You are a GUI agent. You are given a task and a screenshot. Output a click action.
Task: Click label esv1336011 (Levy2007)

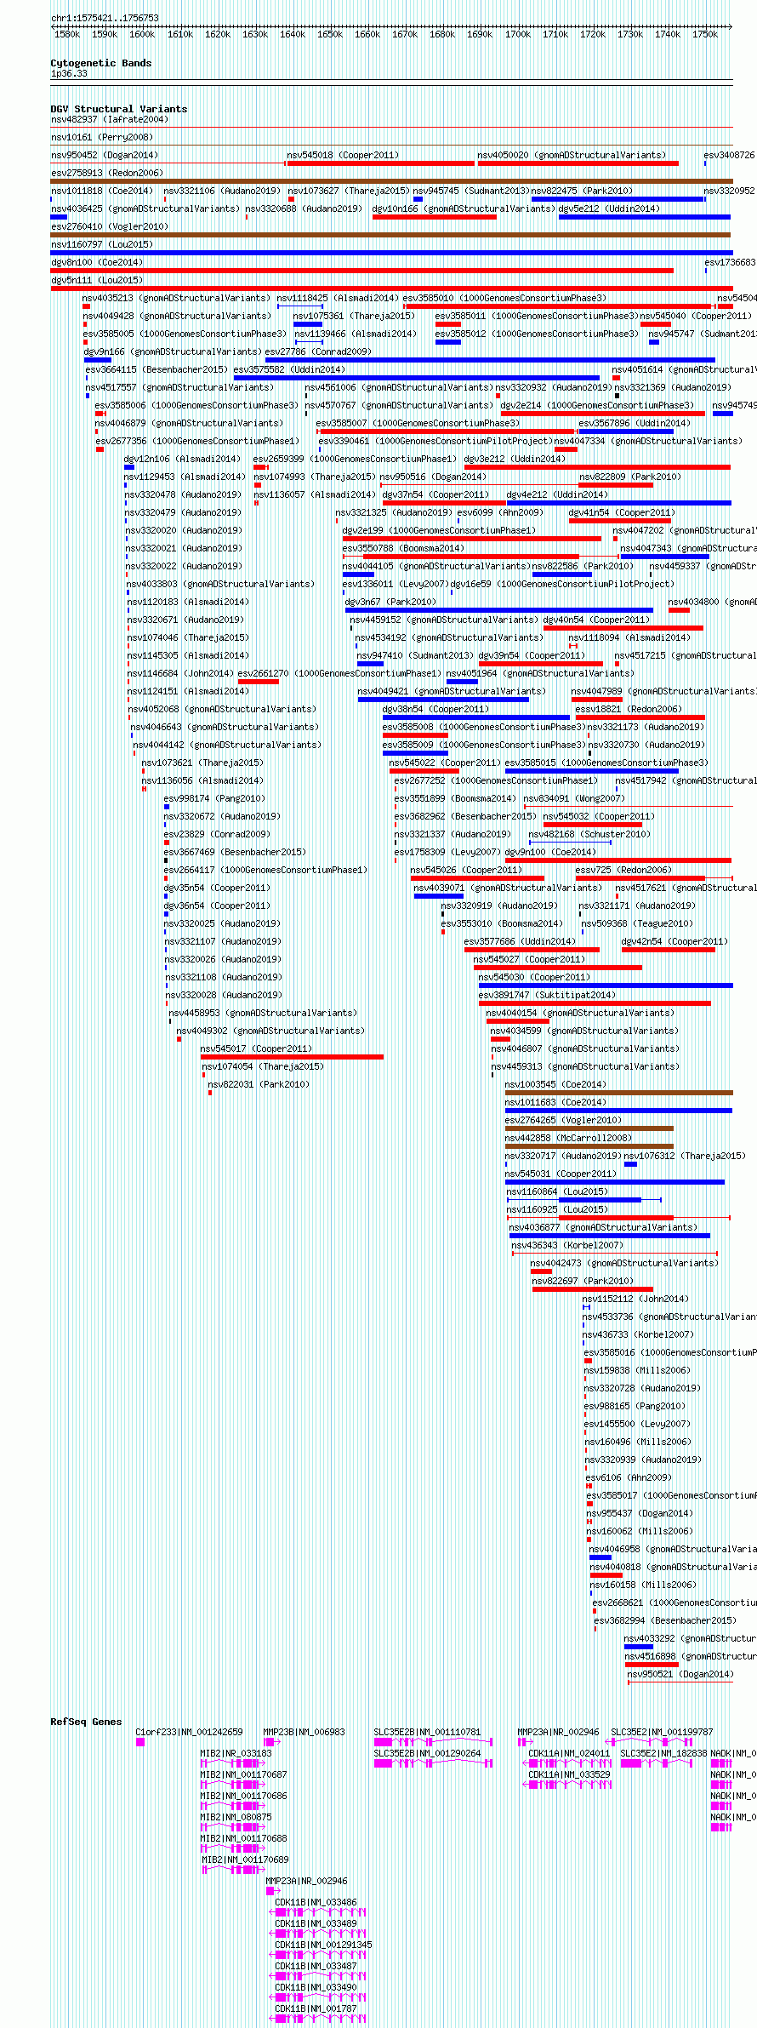396,585
